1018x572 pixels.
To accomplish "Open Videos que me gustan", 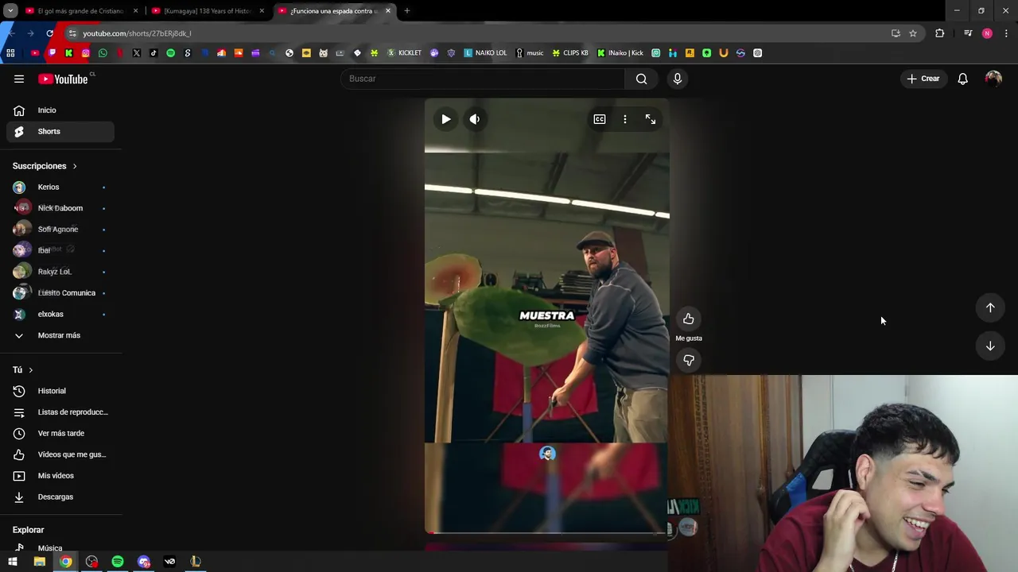I will click(60, 454).
